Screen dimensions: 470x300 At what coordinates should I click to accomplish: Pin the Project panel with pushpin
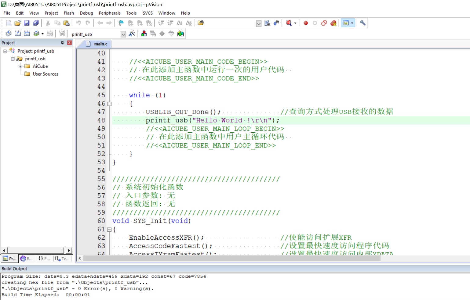[63, 43]
